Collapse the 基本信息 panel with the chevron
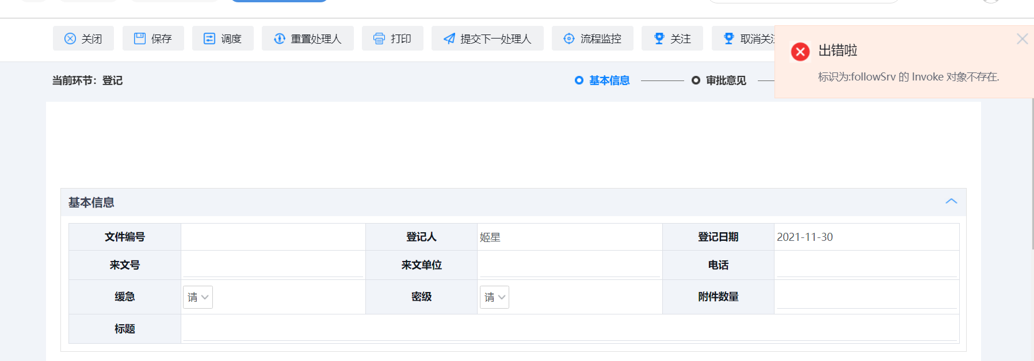 (x=951, y=201)
